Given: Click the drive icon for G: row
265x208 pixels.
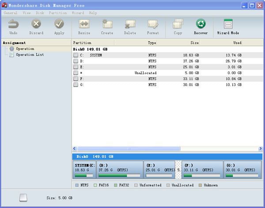Looking at the screenshot, I should tap(76, 85).
